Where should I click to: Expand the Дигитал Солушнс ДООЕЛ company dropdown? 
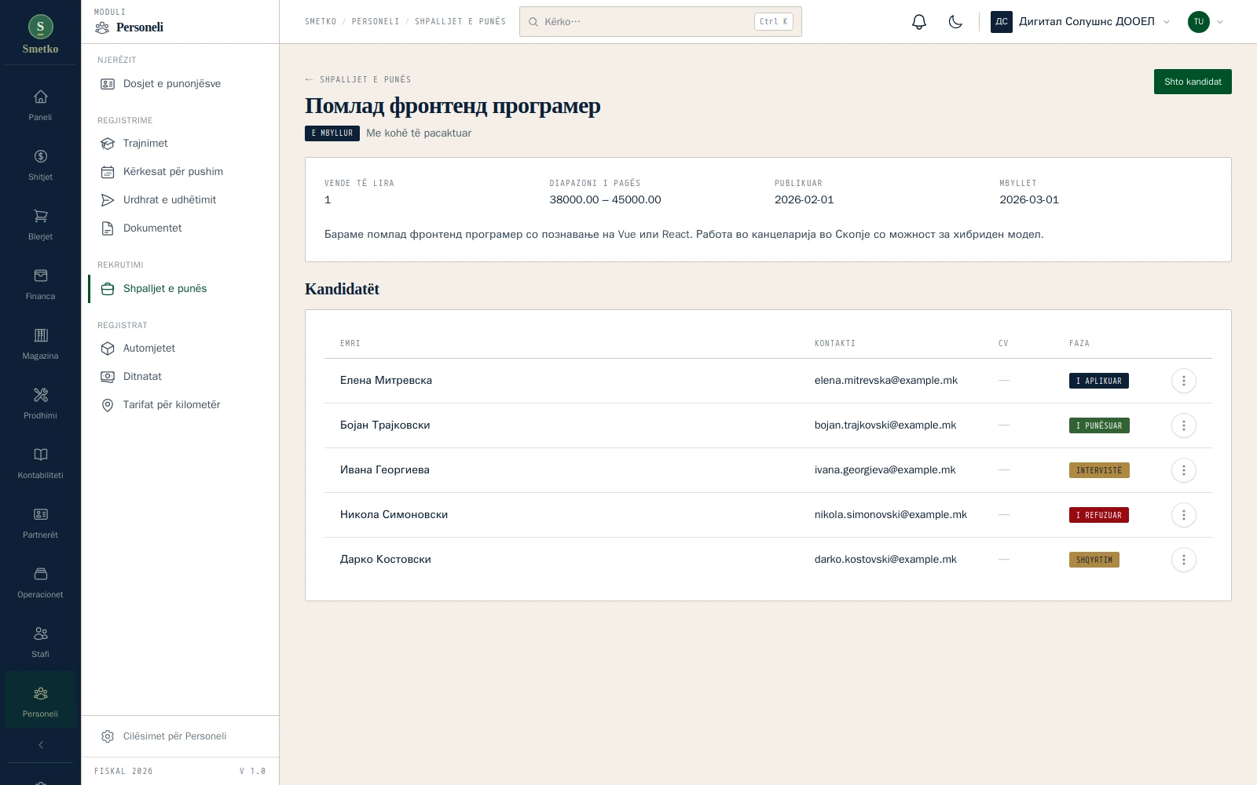(x=1081, y=22)
